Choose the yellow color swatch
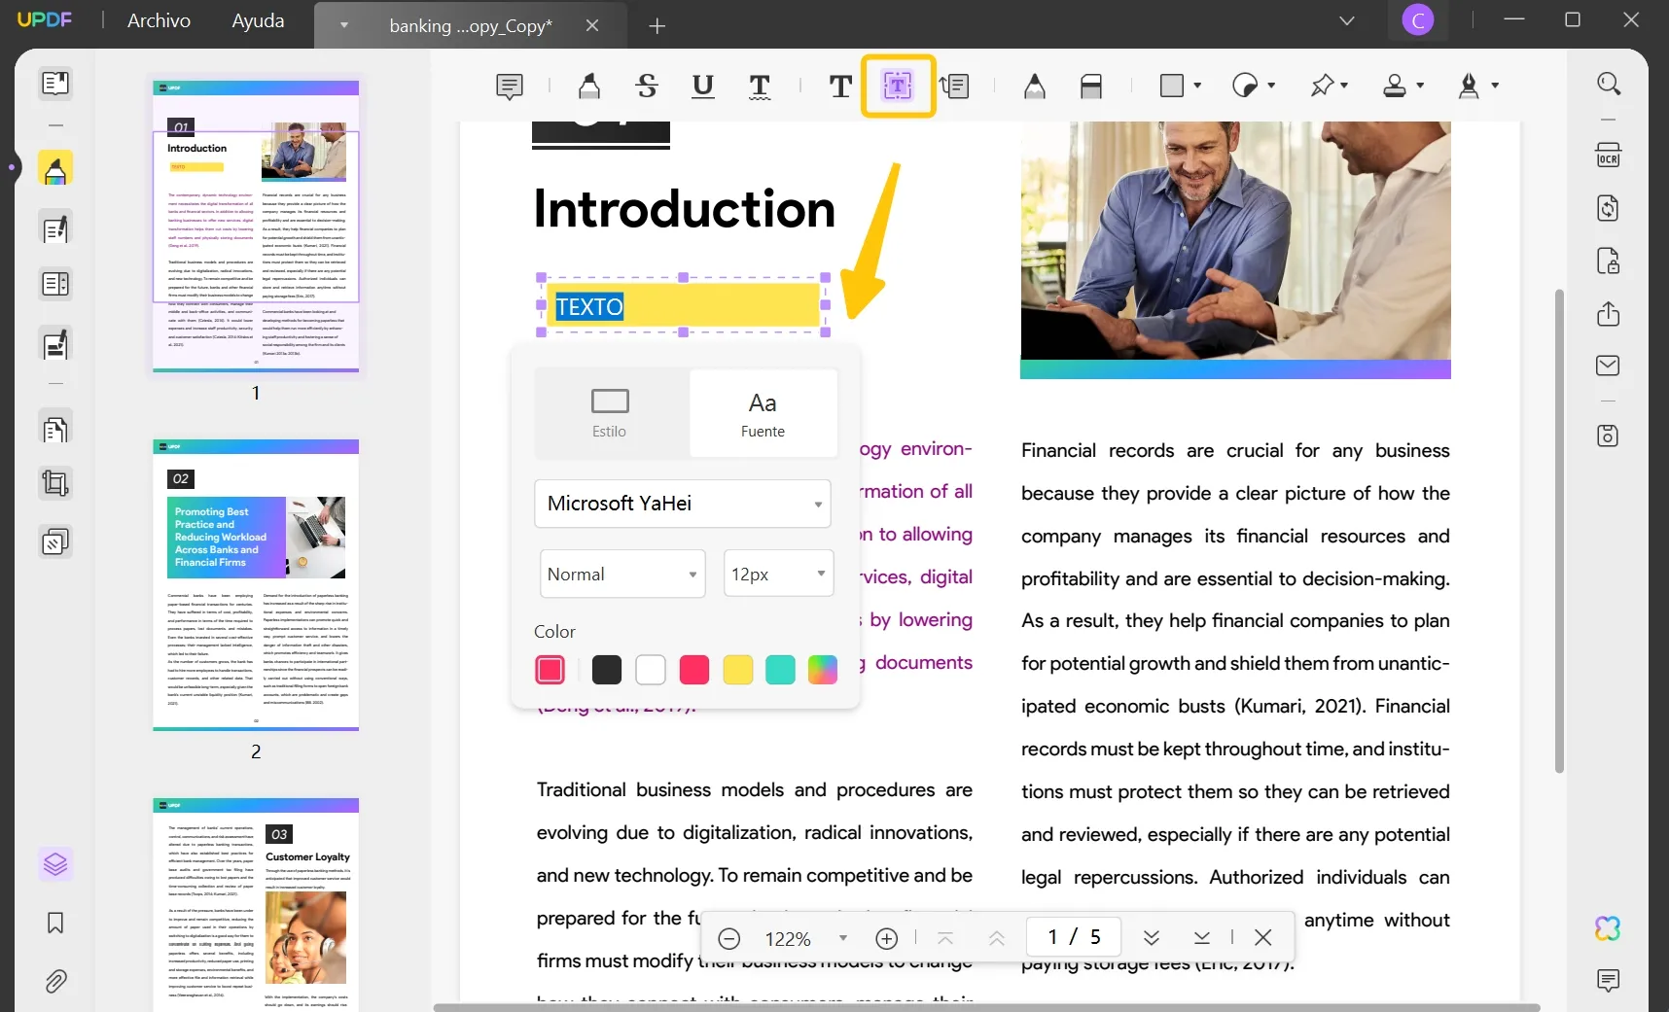Viewport: 1669px width, 1012px height. [738, 670]
